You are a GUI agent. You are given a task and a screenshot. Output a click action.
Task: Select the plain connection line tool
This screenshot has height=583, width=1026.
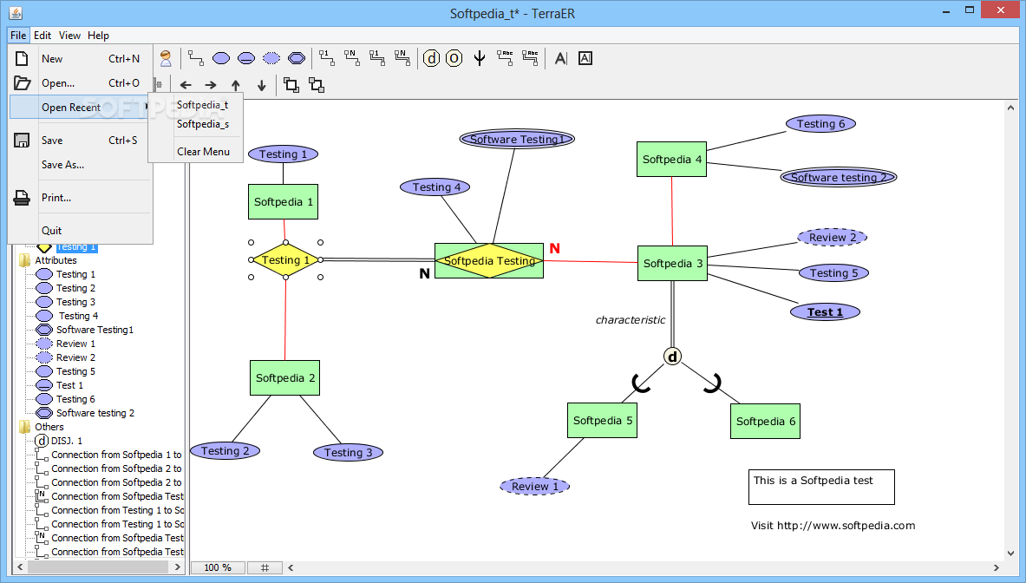(196, 58)
